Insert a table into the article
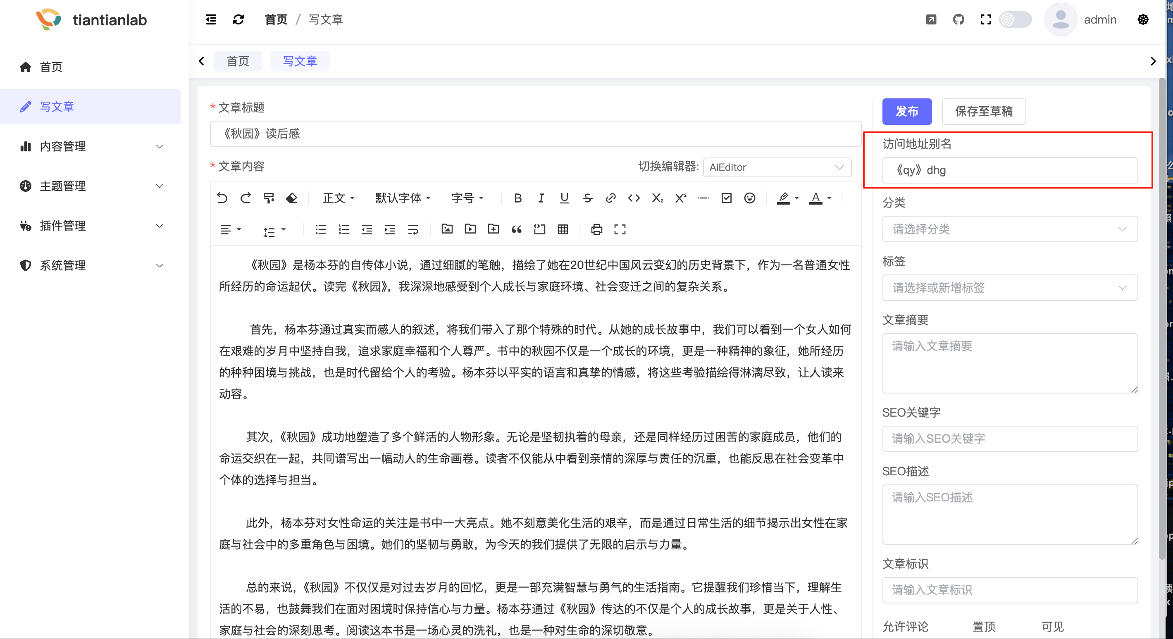The height and width of the screenshot is (639, 1173). [x=563, y=229]
